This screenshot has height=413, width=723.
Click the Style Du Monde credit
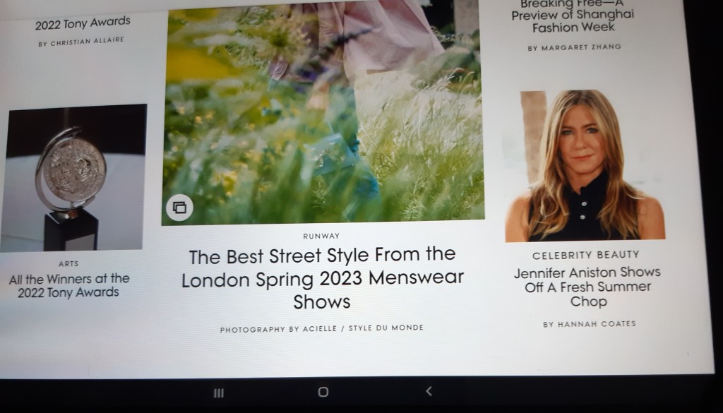pyautogui.click(x=388, y=328)
